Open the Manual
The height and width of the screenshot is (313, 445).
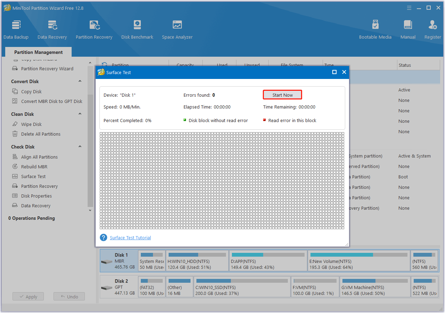coord(408,30)
